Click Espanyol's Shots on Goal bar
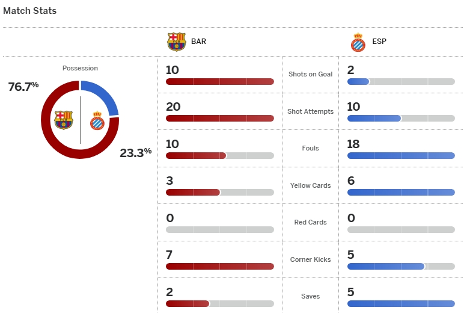This screenshot has height=313, width=467. tap(401, 81)
